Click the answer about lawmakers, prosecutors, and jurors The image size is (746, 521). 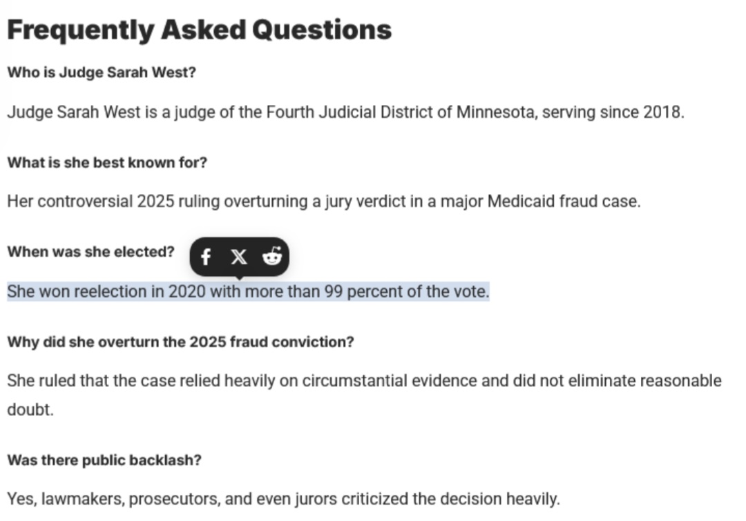click(x=283, y=498)
